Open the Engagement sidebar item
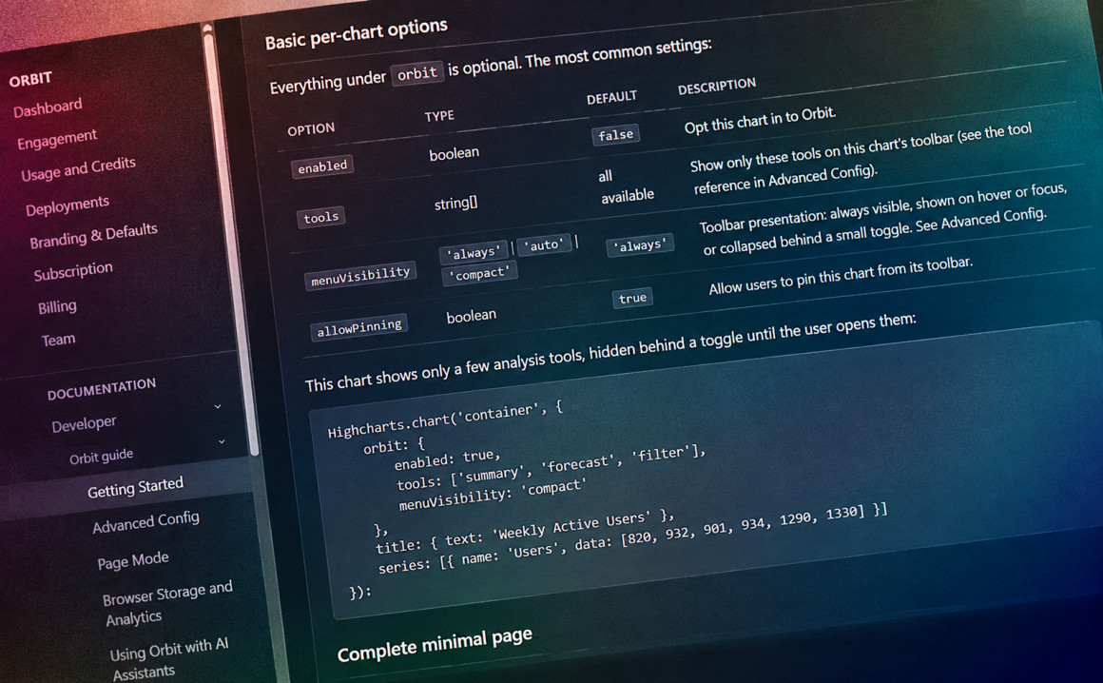Viewport: 1103px width, 683px height. tap(57, 139)
